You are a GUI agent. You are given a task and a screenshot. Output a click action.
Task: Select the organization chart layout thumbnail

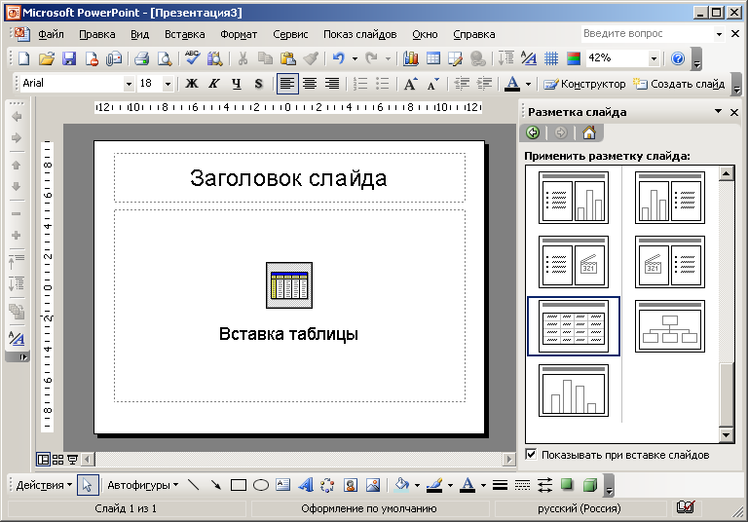tap(670, 326)
